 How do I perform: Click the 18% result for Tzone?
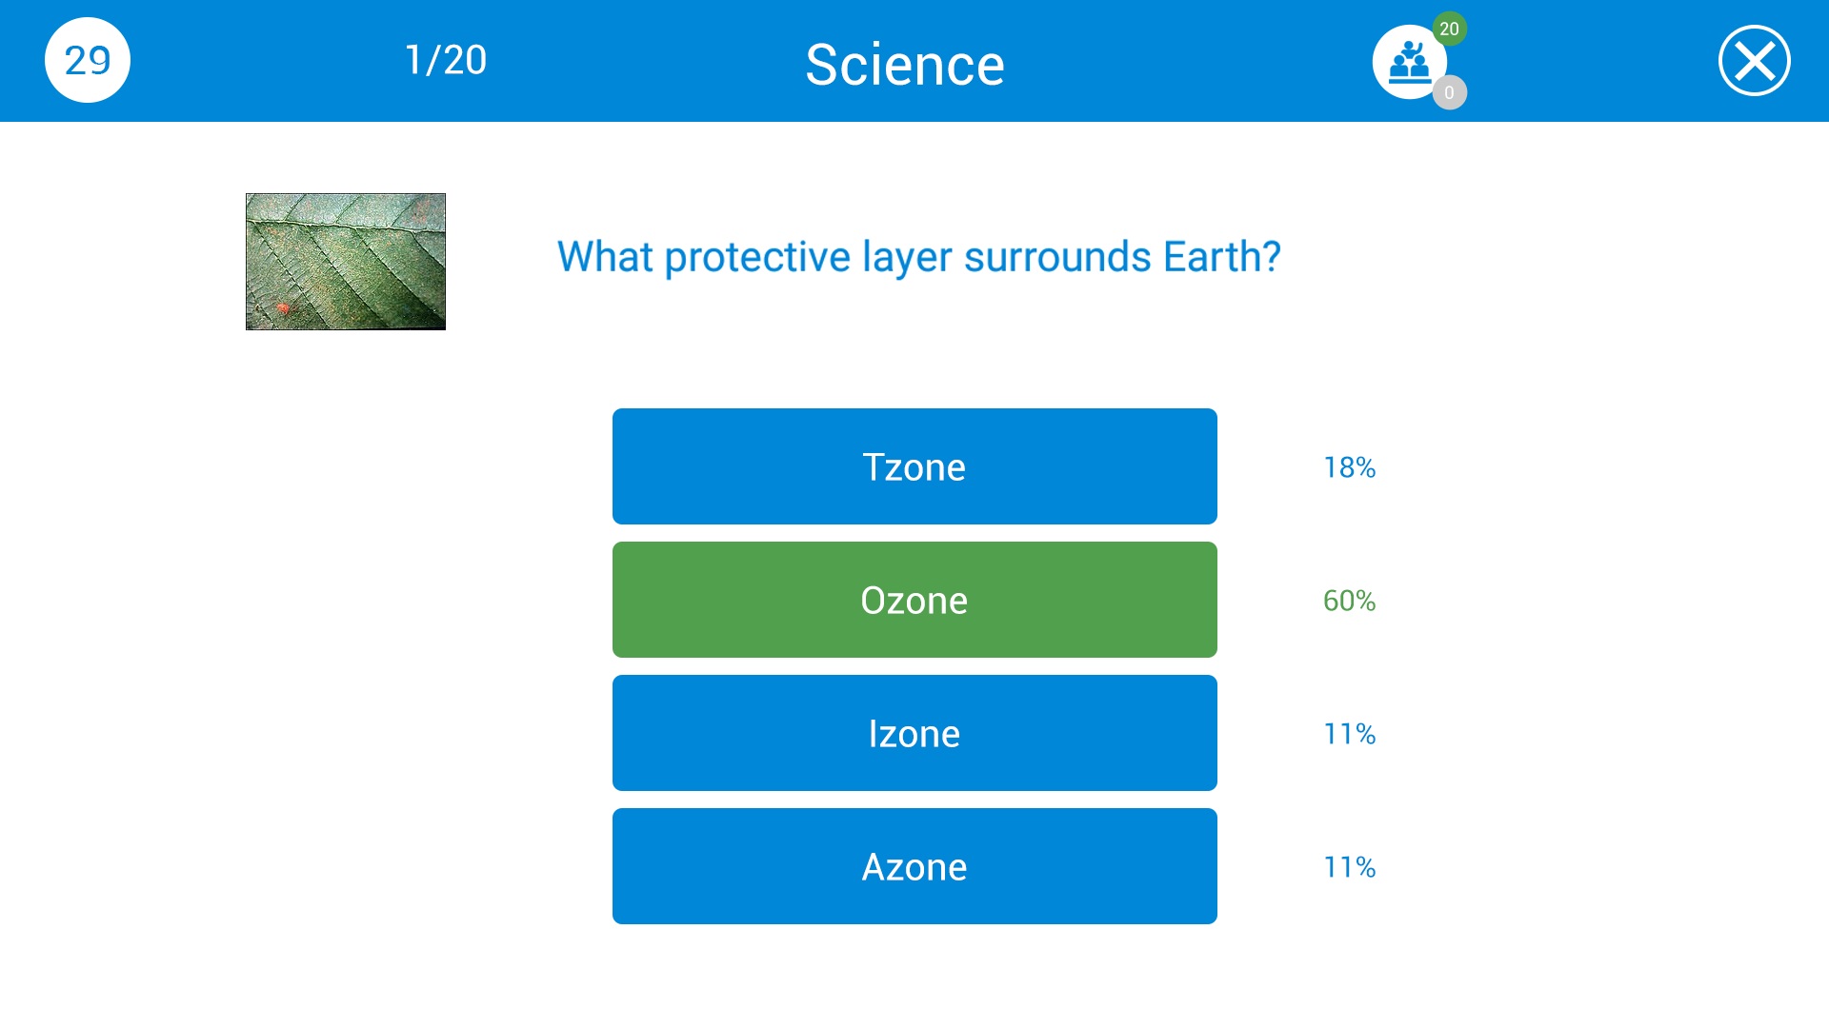click(1349, 467)
